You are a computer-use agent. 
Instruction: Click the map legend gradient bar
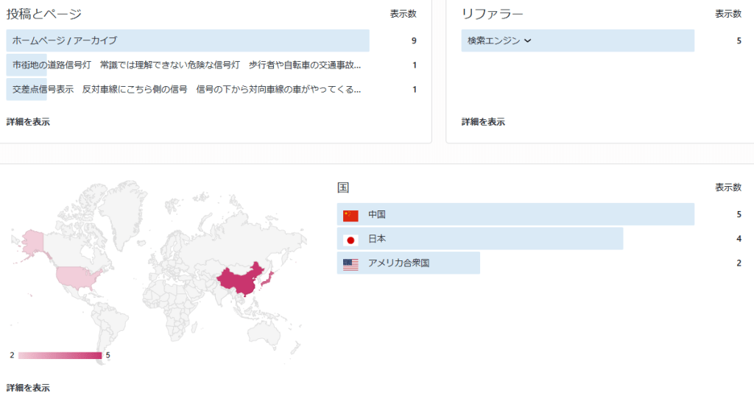[x=60, y=355]
